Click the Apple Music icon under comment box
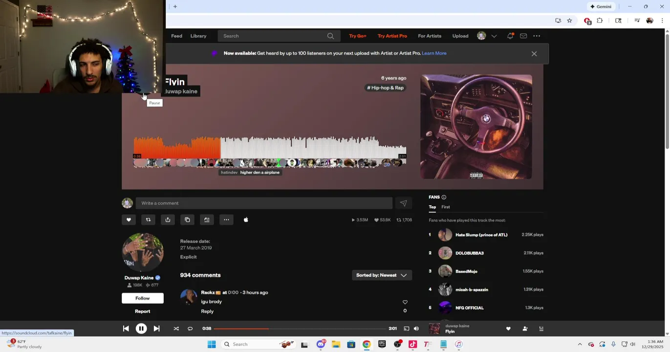The width and height of the screenshot is (670, 352). (x=246, y=220)
